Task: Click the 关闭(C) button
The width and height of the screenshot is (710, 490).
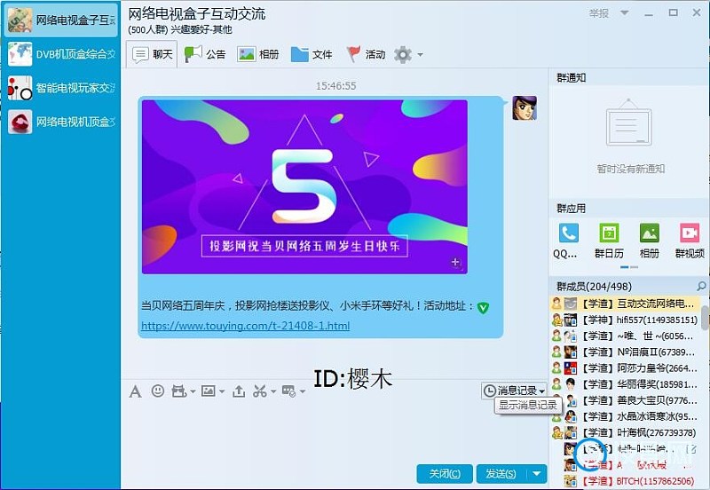Action: coord(445,474)
